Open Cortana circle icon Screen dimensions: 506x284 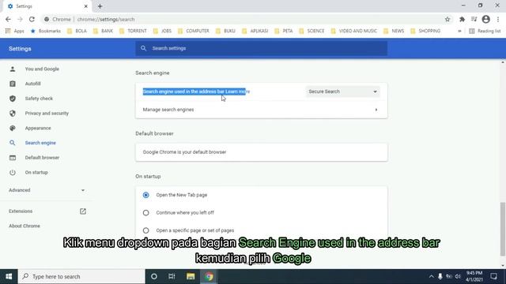154,277
